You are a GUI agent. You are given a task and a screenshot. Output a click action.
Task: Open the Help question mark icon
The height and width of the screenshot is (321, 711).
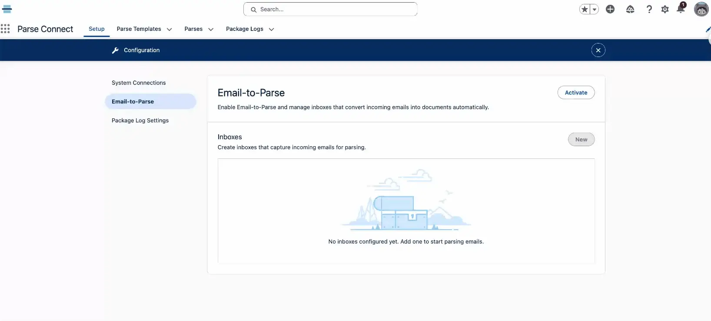(x=649, y=9)
